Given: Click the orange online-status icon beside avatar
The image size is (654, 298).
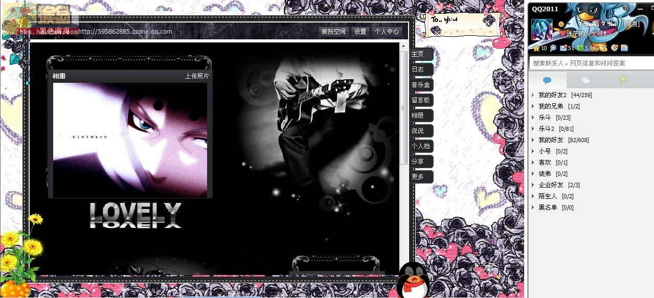Looking at the screenshot, I should (561, 24).
